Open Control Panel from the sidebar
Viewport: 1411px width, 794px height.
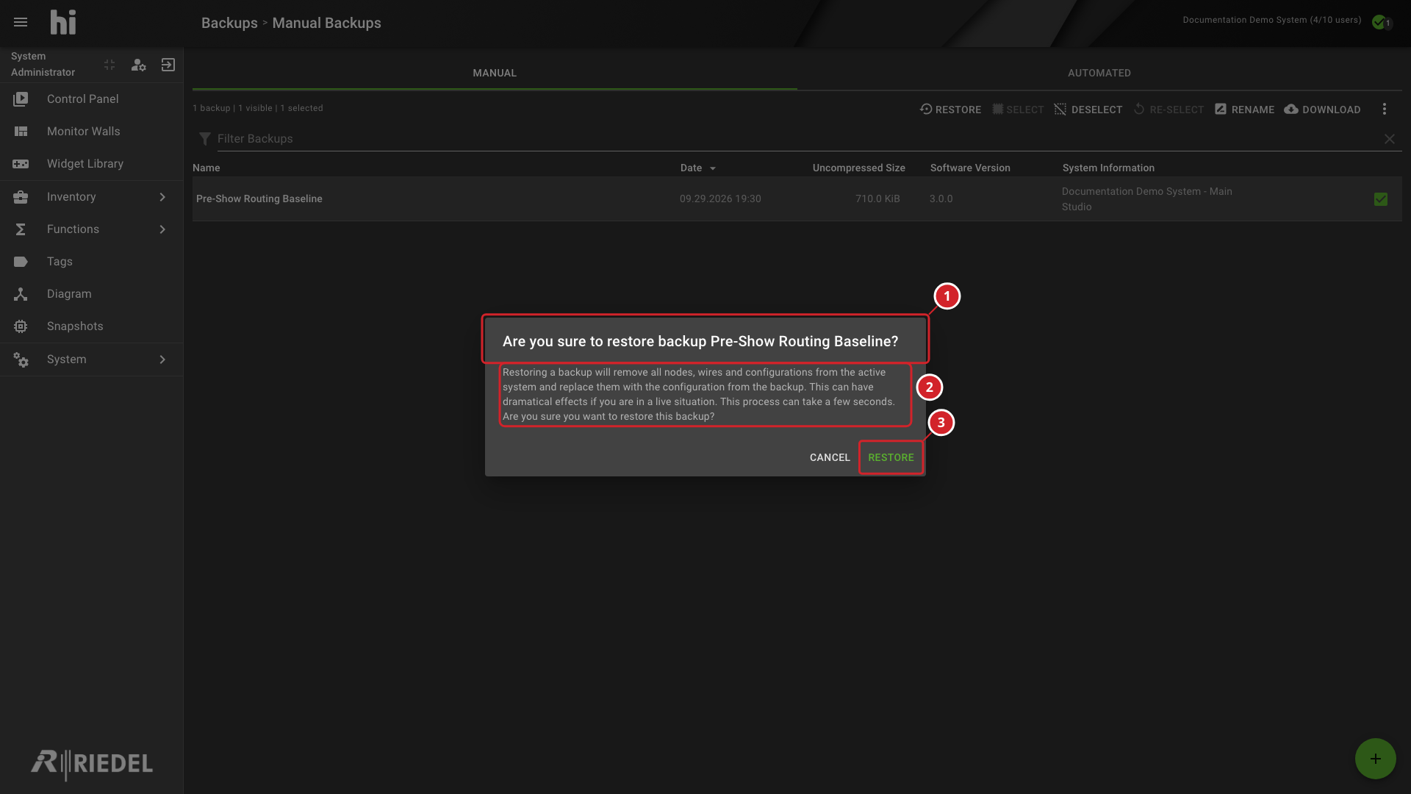click(91, 99)
